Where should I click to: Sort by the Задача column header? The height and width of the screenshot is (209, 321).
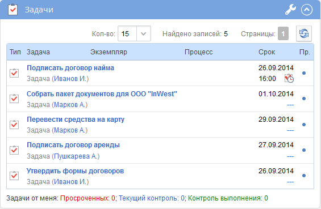[38, 52]
